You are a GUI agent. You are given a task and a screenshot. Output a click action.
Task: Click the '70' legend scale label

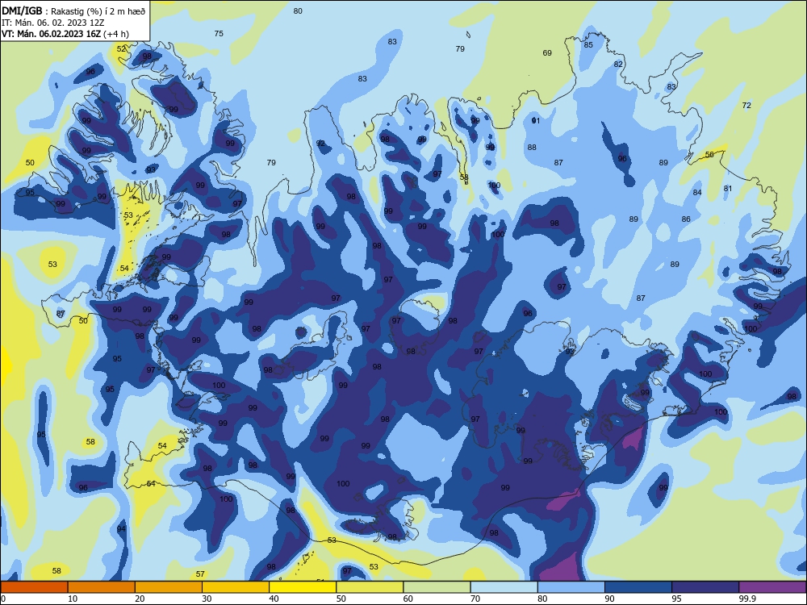[475, 599]
